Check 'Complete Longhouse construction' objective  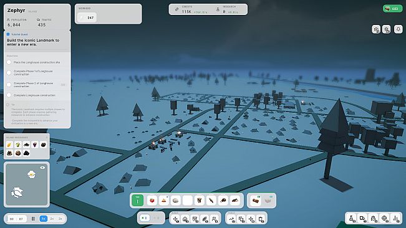coord(9,95)
